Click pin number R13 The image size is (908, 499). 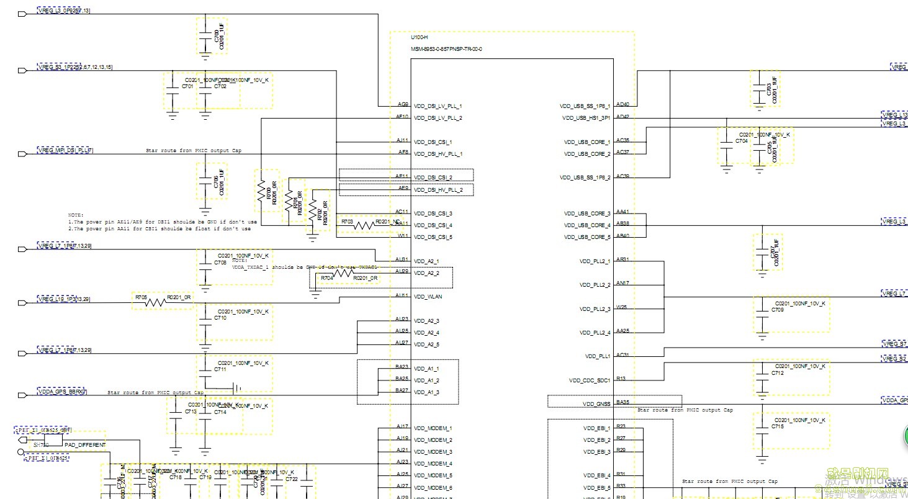pos(621,379)
